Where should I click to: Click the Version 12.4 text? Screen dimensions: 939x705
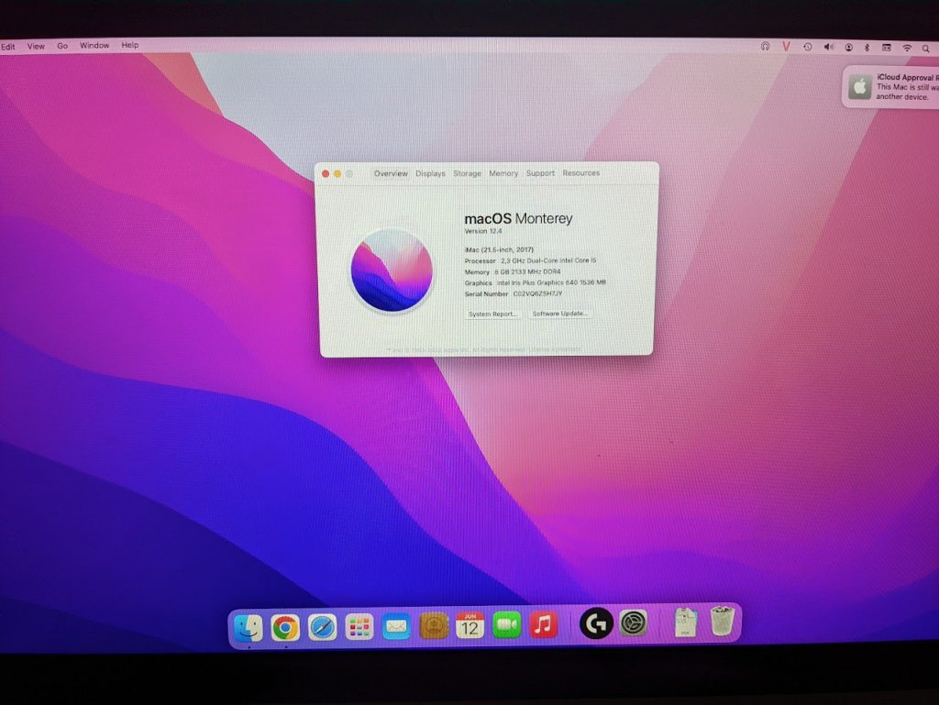coord(483,231)
